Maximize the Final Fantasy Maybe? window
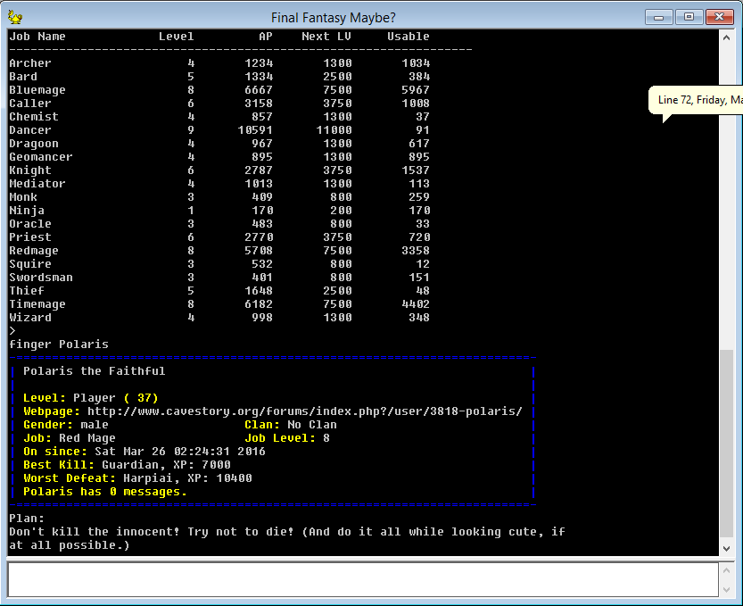 coord(689,18)
